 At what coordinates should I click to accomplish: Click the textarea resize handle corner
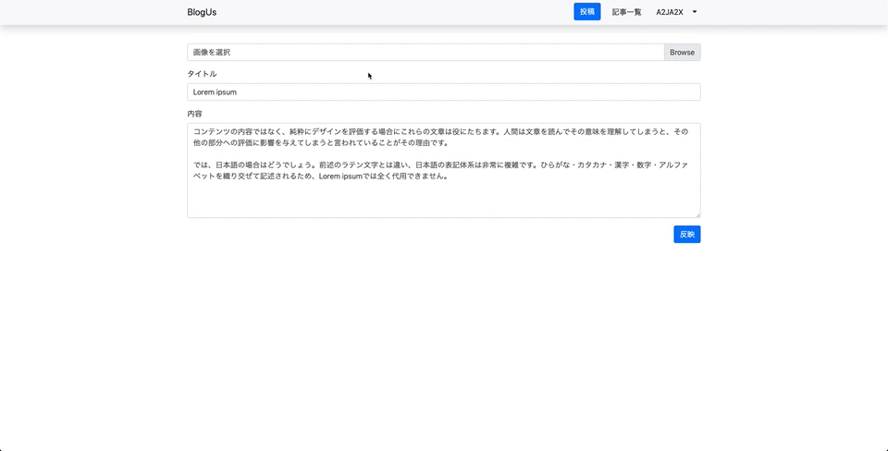697,215
